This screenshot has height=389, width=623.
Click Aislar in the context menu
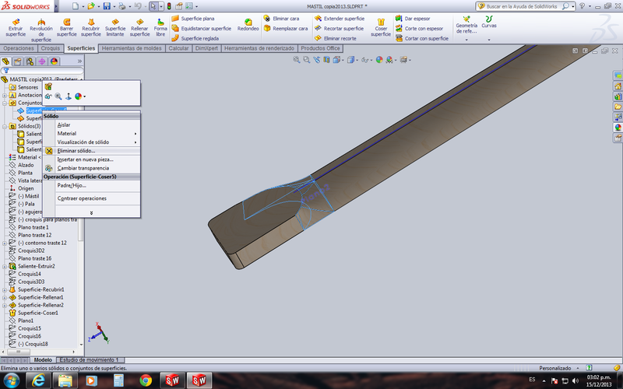point(64,124)
